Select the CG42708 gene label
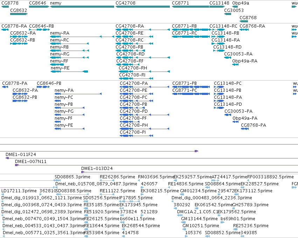 point(126,3)
